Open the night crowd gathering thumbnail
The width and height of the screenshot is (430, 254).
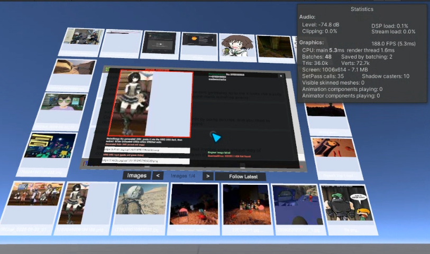(247, 209)
